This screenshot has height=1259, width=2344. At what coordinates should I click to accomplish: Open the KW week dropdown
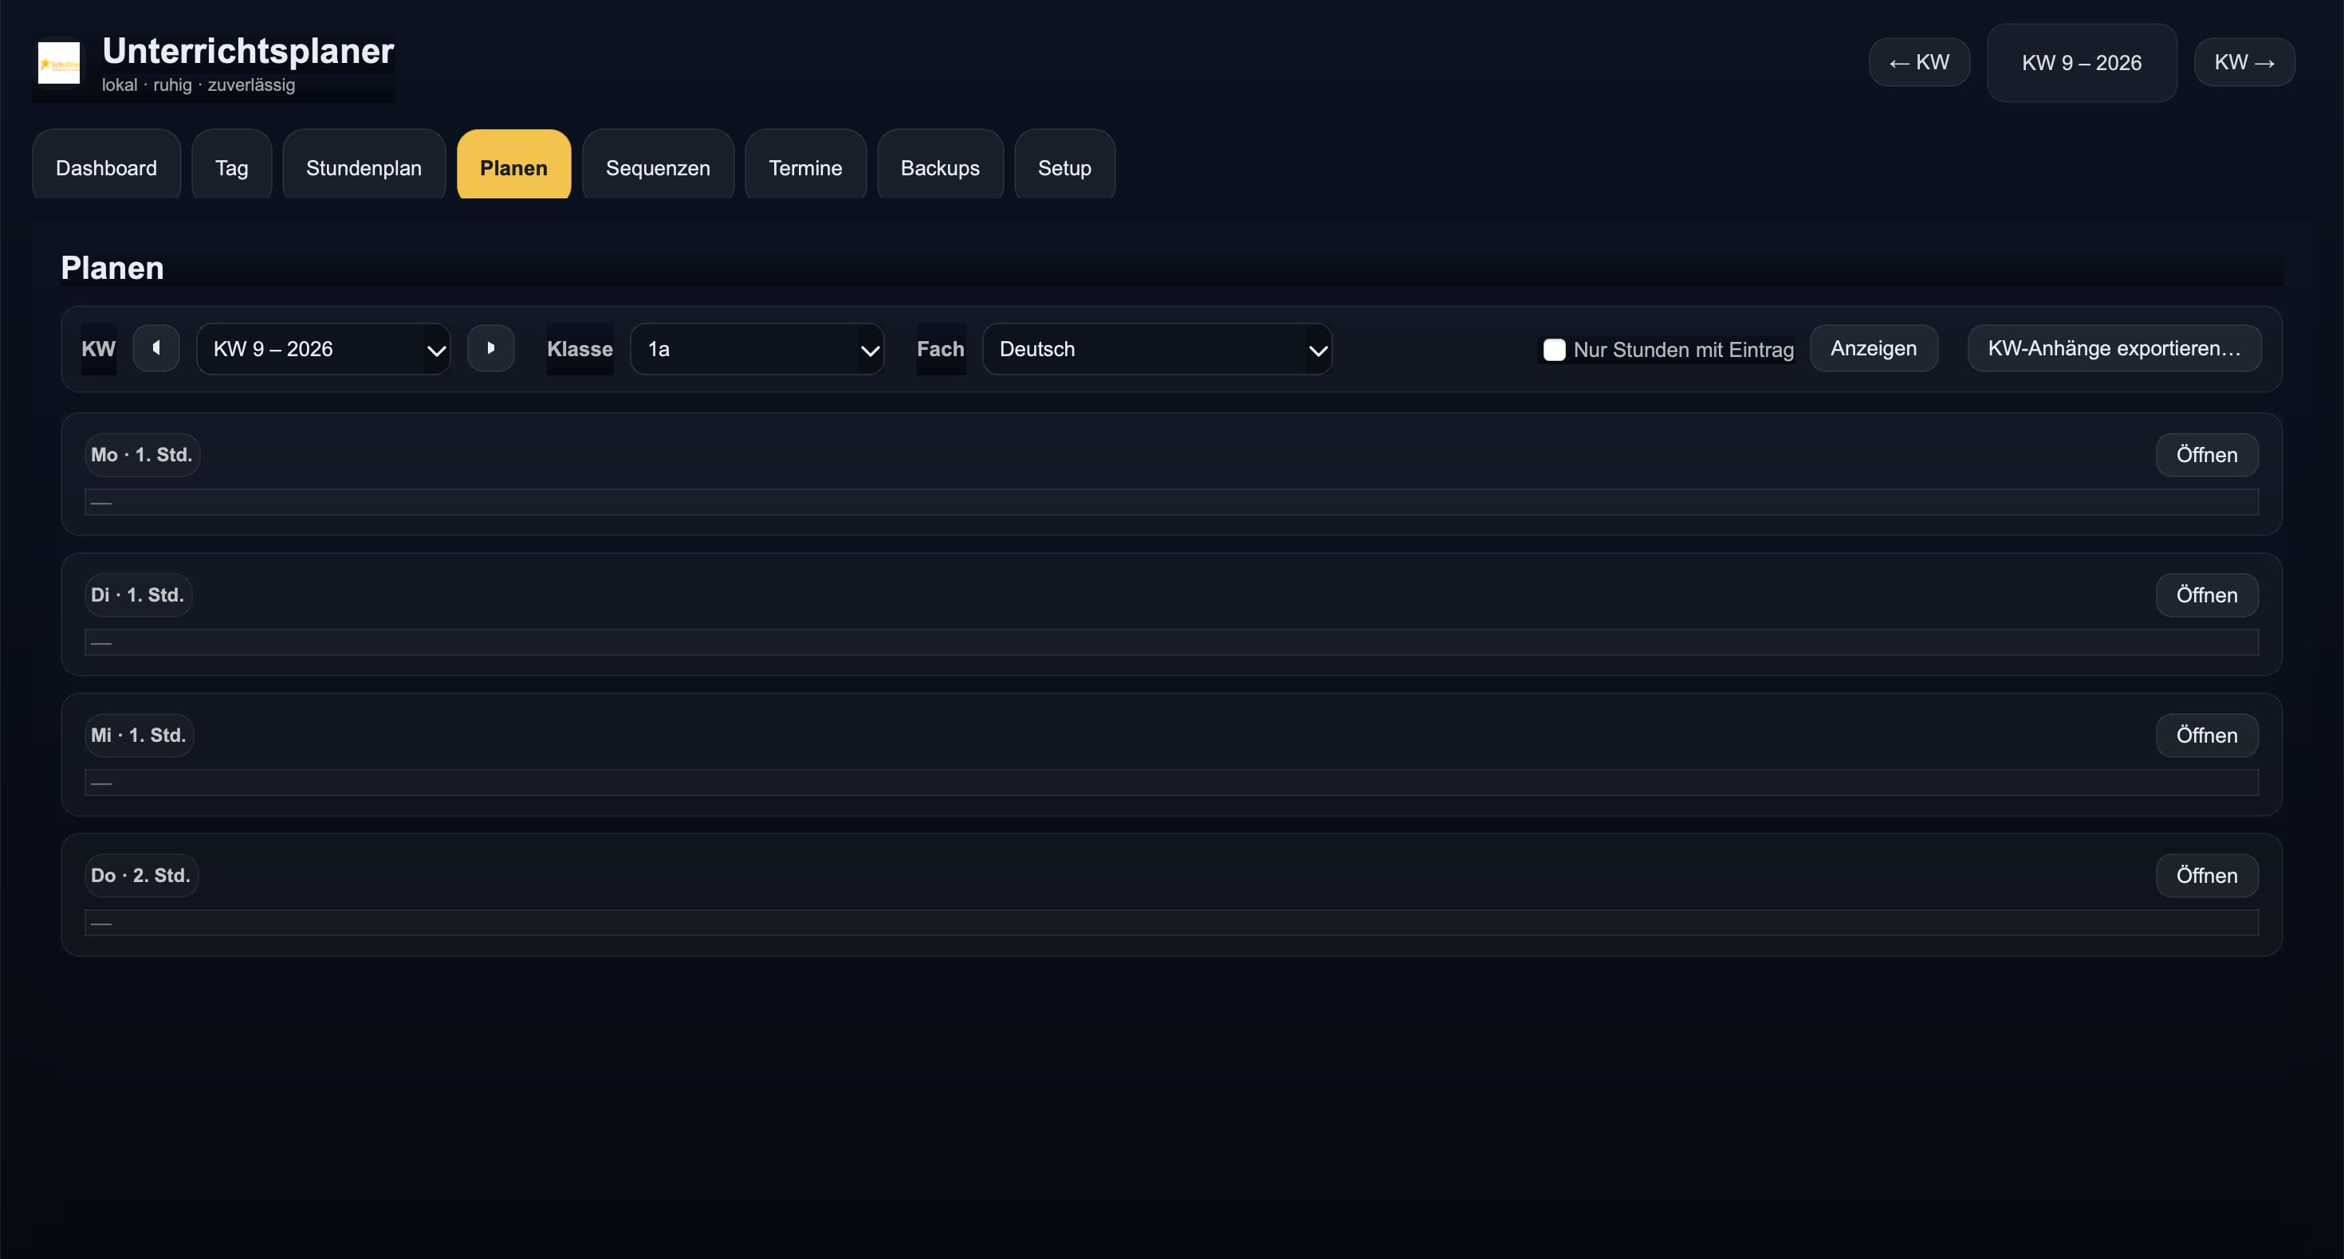[x=323, y=349]
